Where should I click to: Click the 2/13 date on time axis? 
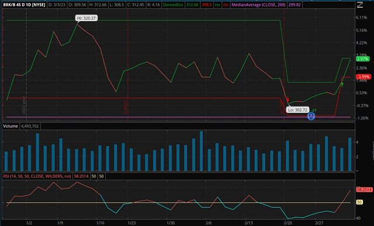click(x=249, y=223)
